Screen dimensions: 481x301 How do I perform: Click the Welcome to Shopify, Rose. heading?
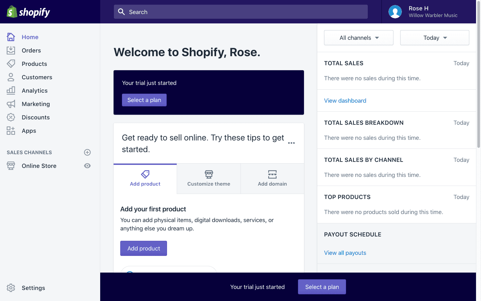tap(187, 52)
